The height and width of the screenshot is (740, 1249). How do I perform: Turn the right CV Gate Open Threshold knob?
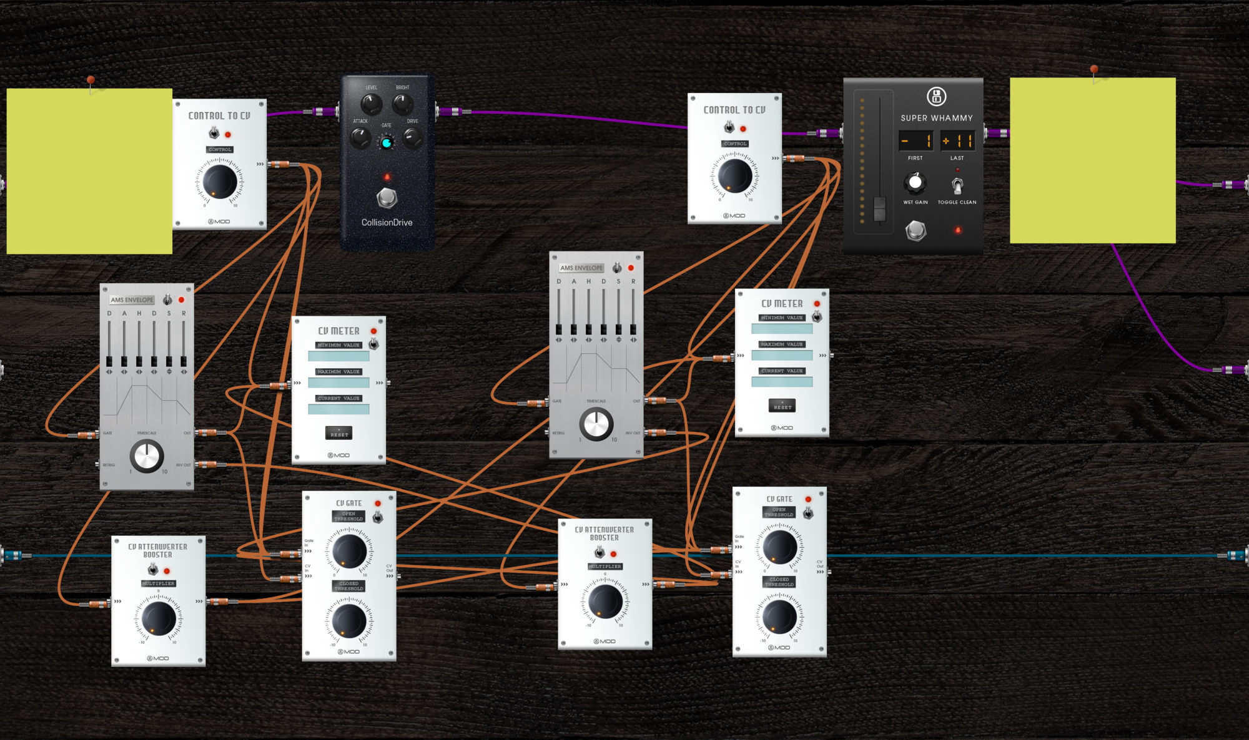click(x=779, y=547)
